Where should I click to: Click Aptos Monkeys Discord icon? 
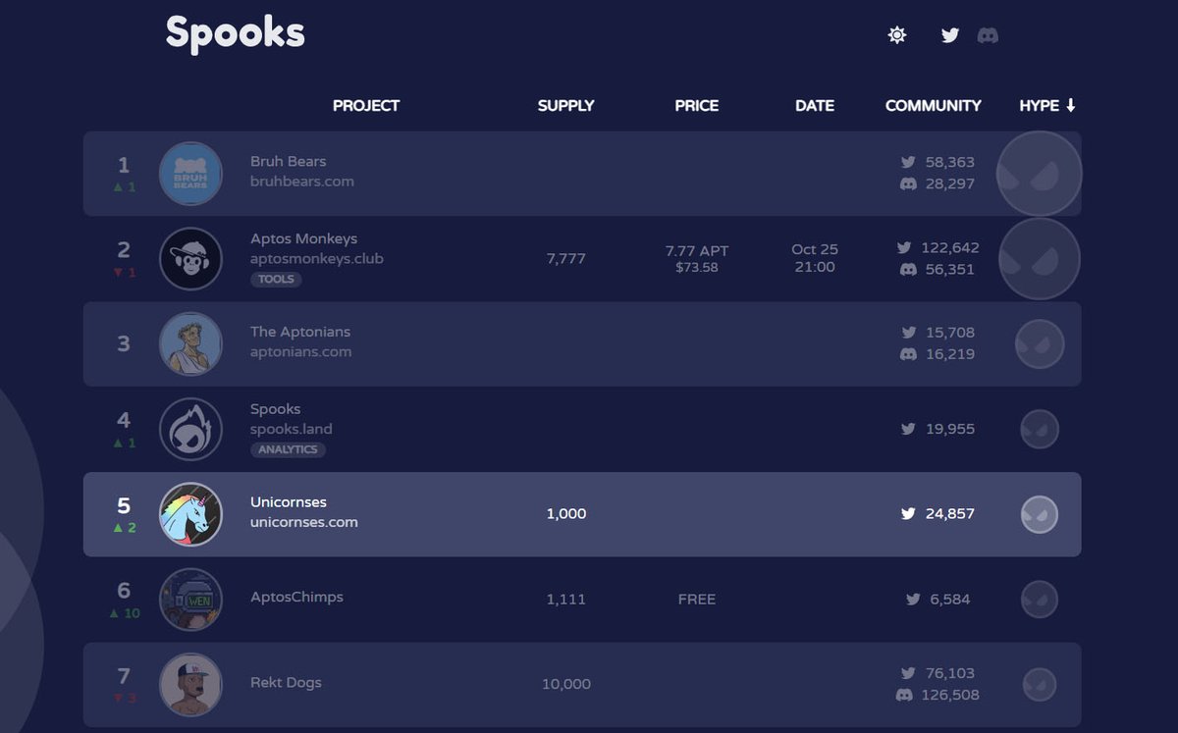coord(908,269)
